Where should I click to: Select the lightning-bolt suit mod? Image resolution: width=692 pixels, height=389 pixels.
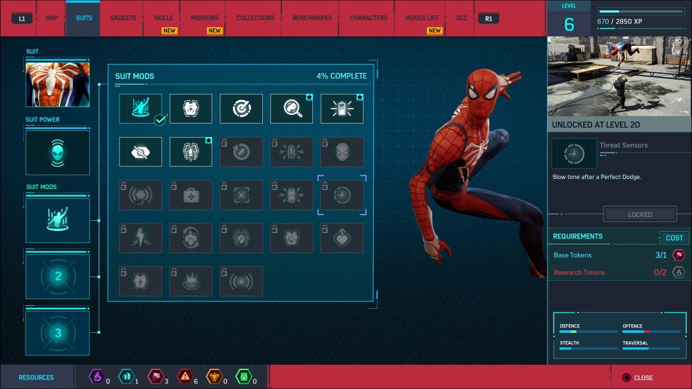(x=140, y=238)
